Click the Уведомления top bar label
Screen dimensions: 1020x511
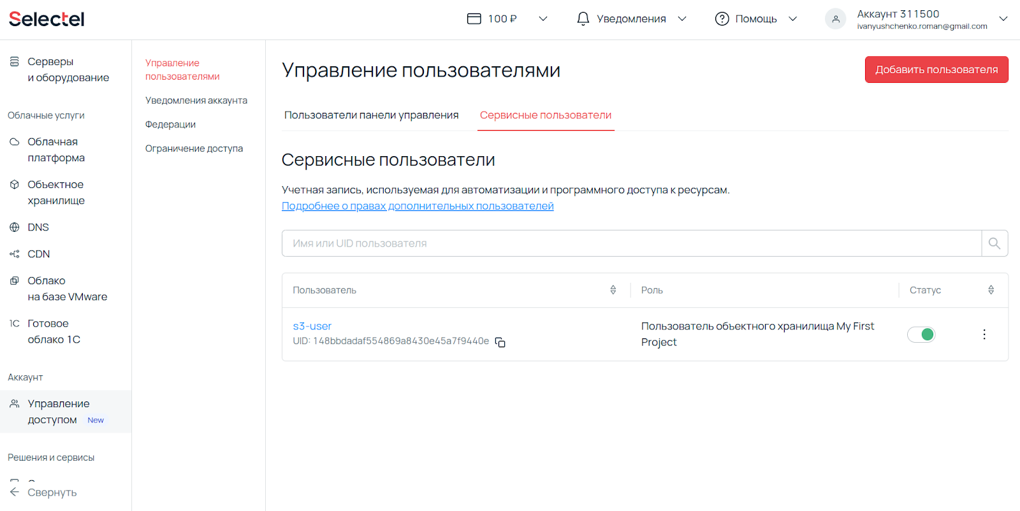click(x=631, y=19)
